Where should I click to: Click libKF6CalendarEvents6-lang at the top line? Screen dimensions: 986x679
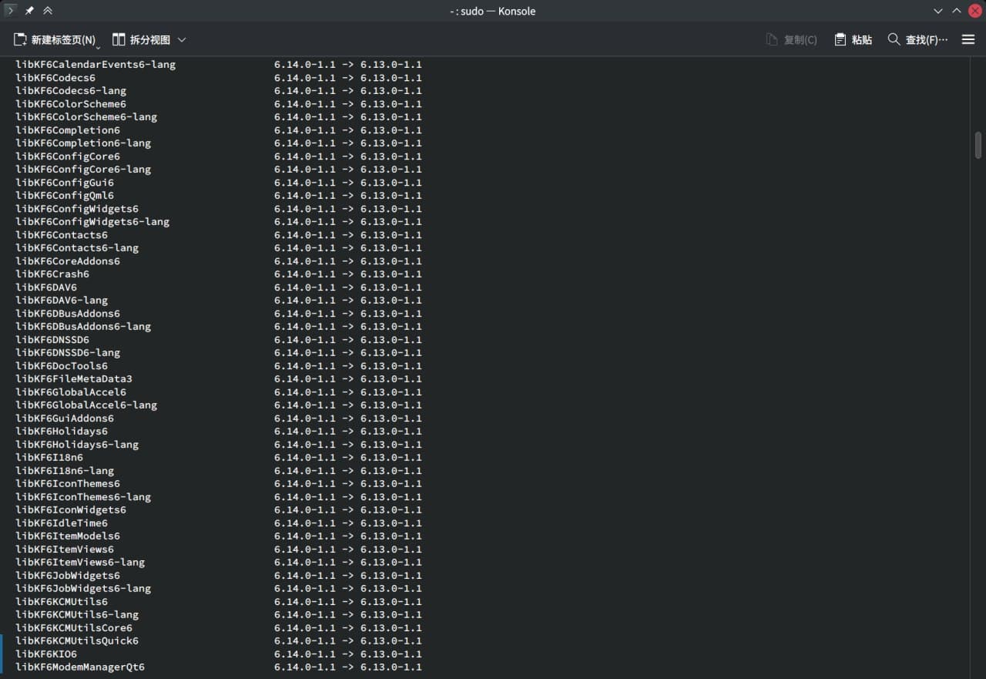coord(96,65)
